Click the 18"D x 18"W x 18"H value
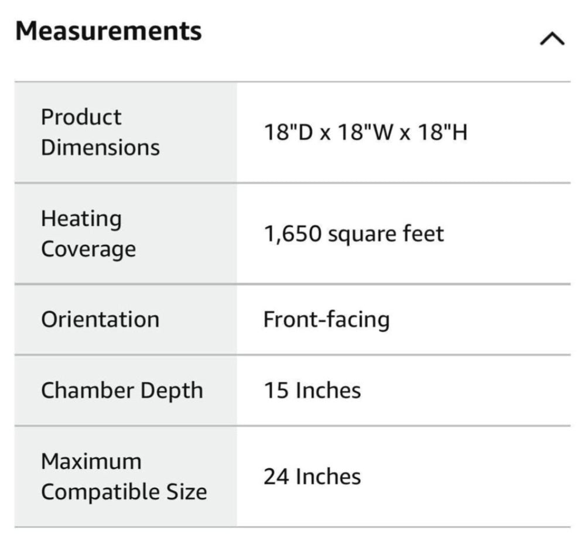The width and height of the screenshot is (581, 534). pyautogui.click(x=365, y=133)
